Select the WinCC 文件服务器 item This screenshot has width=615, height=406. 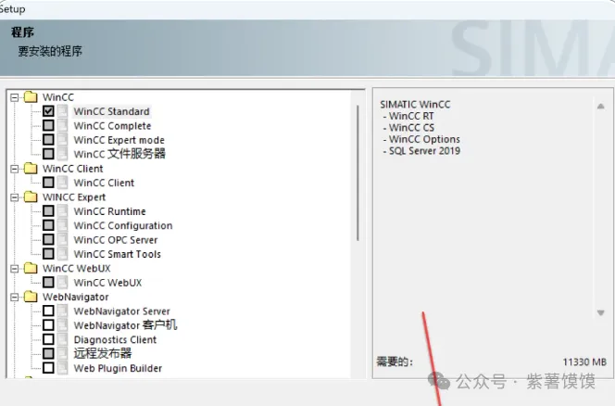(119, 154)
